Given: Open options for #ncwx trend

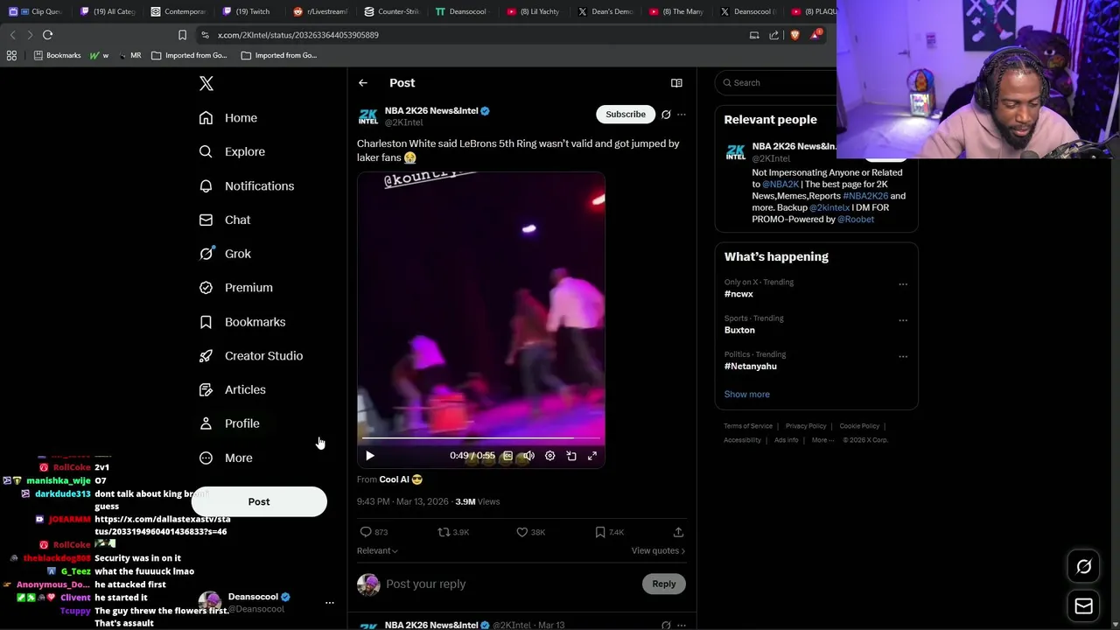Looking at the screenshot, I should 903,284.
